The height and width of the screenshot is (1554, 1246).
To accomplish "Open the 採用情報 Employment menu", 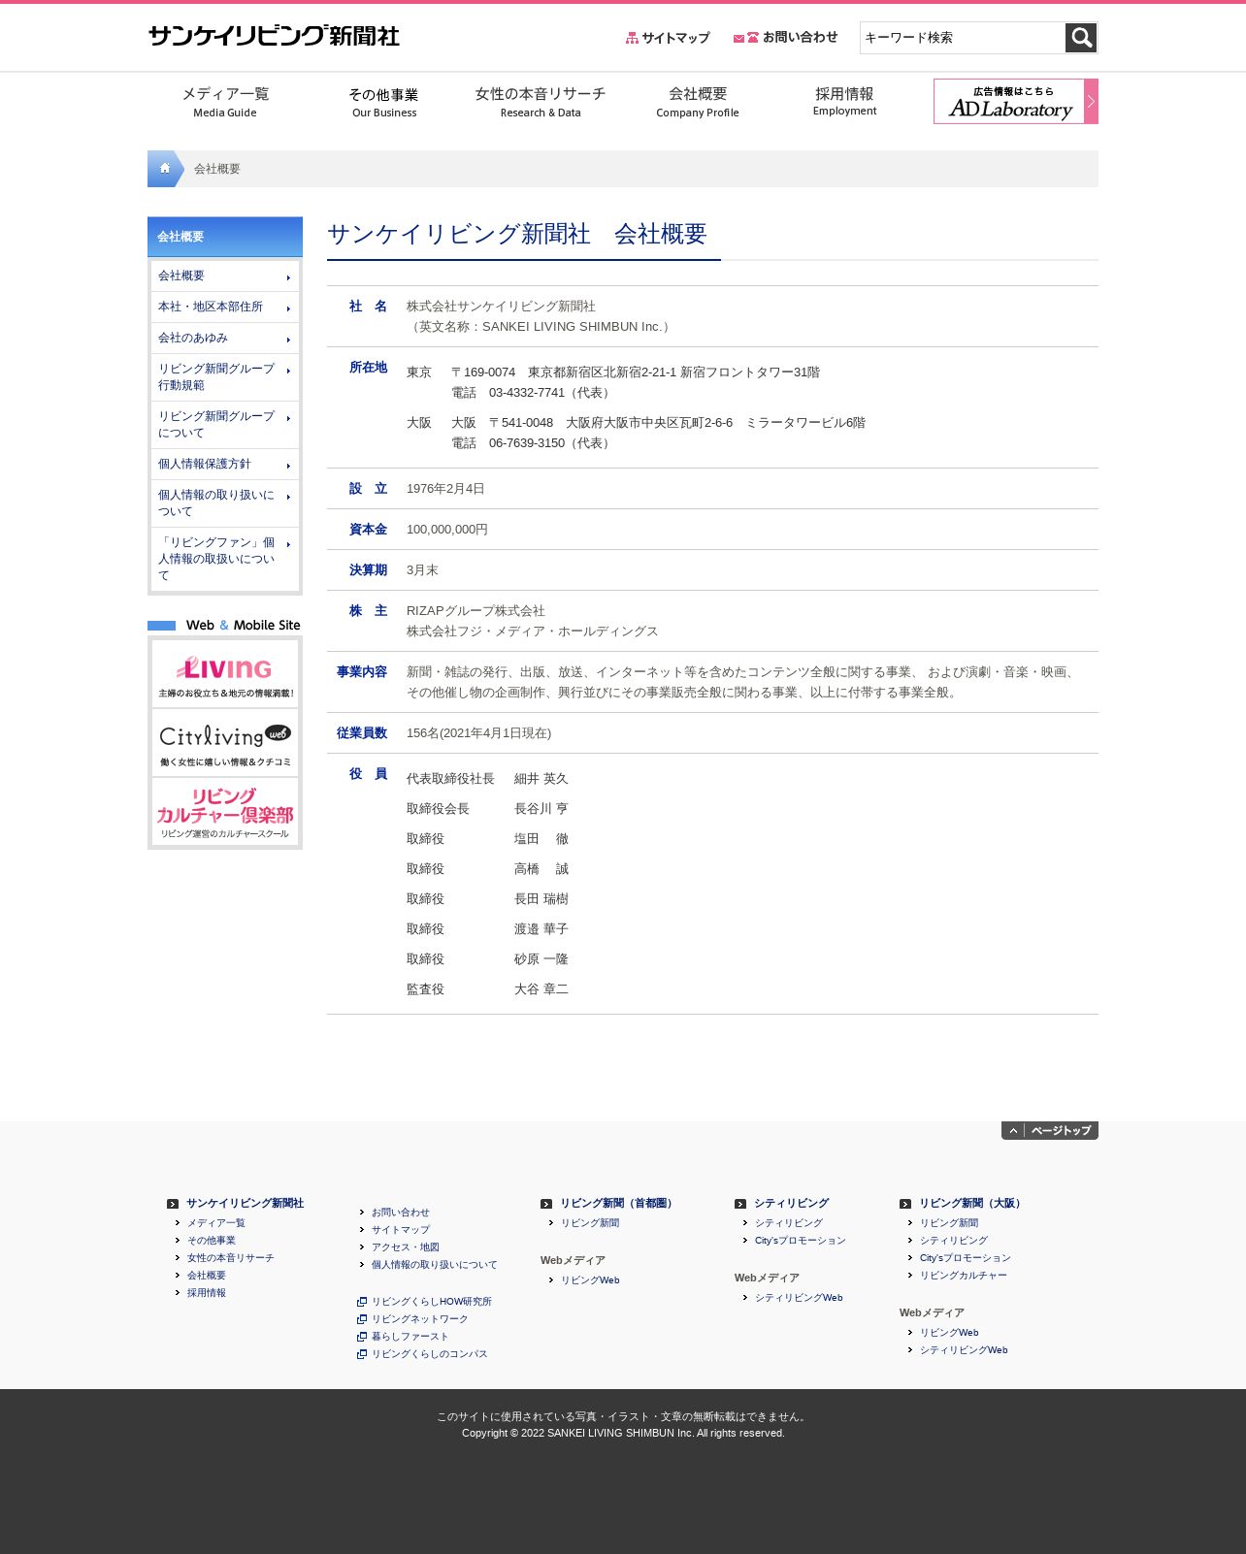I will [x=844, y=101].
